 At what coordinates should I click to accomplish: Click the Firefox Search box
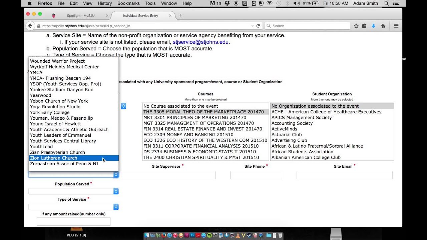[x=307, y=26]
